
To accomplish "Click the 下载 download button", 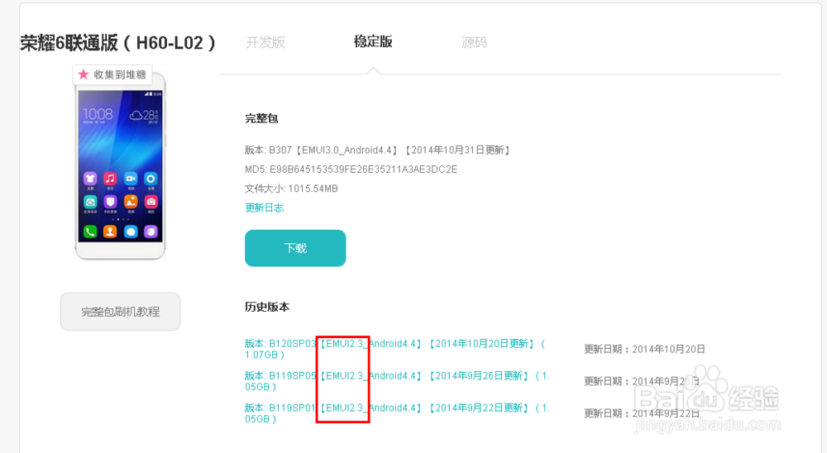I will [295, 248].
